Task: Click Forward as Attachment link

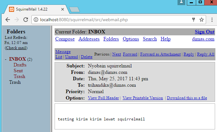Action: [x=161, y=54]
